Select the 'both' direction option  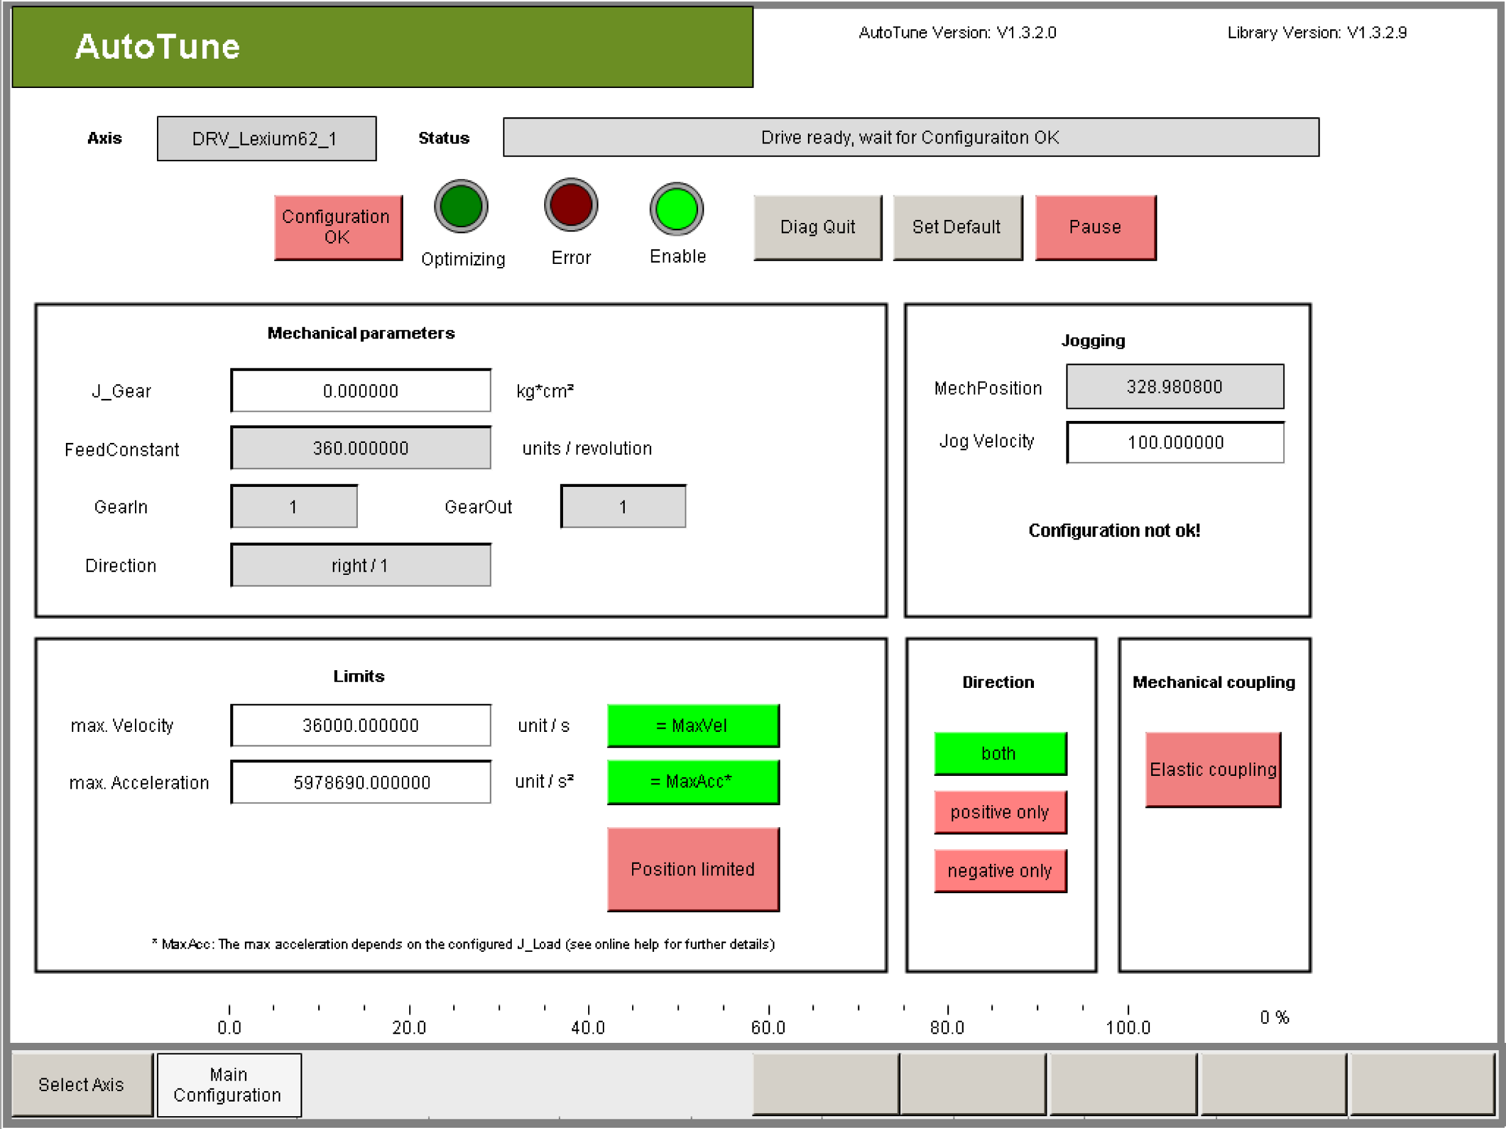[x=1000, y=753]
